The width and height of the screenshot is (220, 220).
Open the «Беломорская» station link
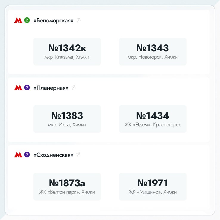coord(53,21)
